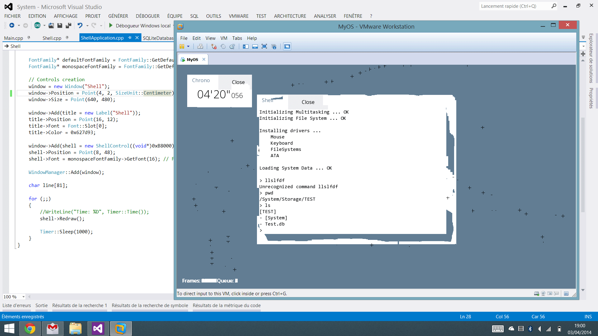Viewport: 598px width, 336px height.
Task: Click the split editor handle above scrollbar
Action: tap(583, 54)
